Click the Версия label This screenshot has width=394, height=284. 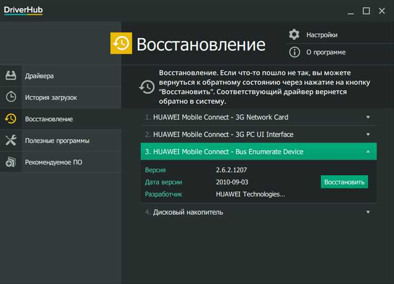tap(155, 170)
